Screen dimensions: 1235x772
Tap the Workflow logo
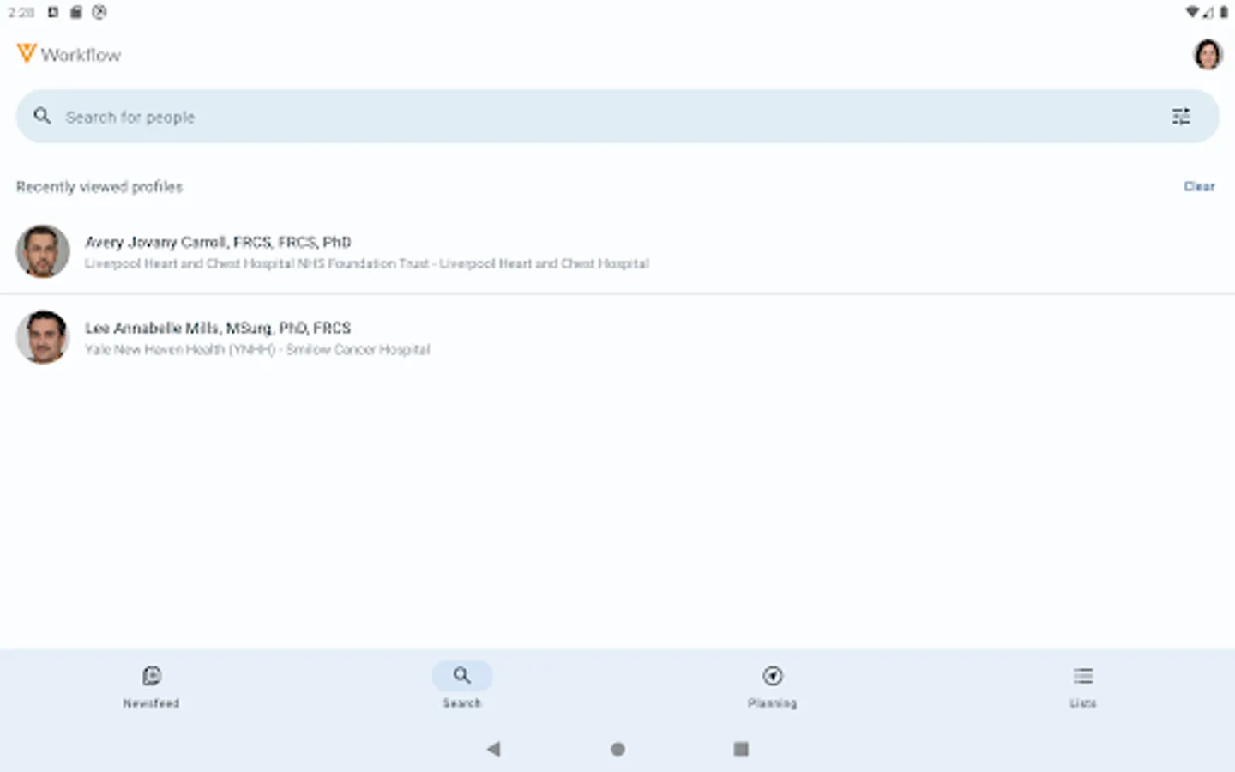69,54
